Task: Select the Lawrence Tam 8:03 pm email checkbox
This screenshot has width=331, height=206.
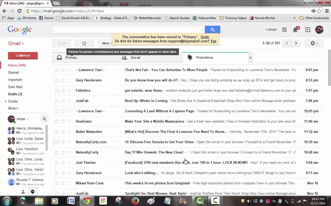Action: pyautogui.click(x=57, y=70)
